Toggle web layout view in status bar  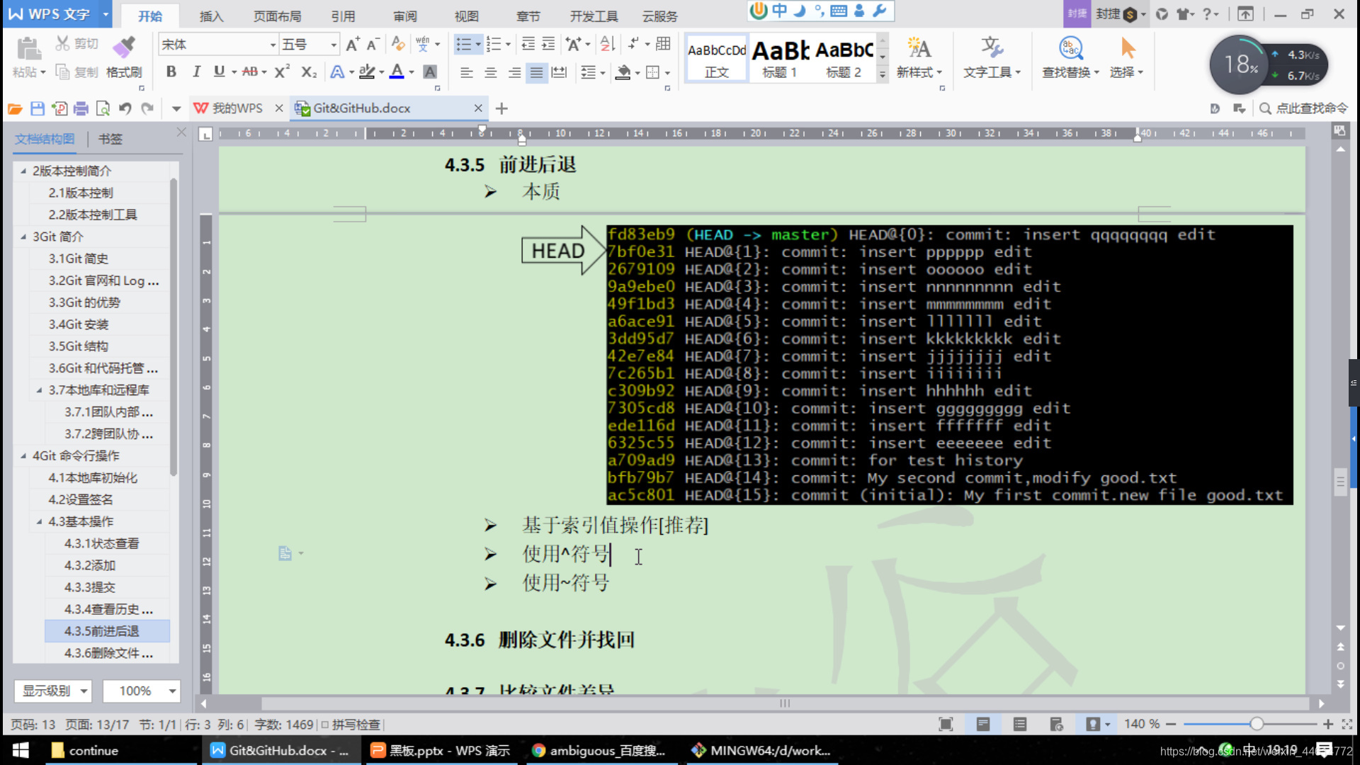pyautogui.click(x=1057, y=724)
